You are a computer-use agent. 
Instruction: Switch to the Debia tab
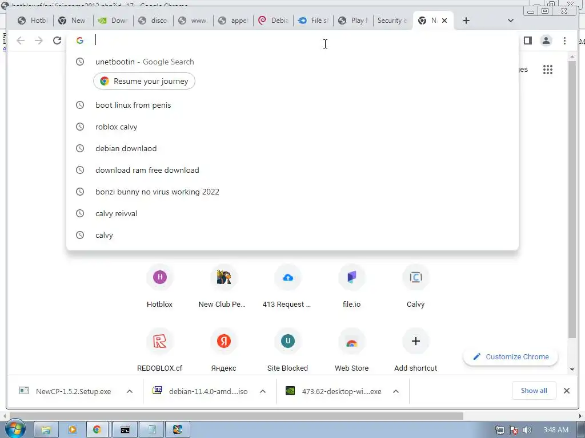pos(274,21)
